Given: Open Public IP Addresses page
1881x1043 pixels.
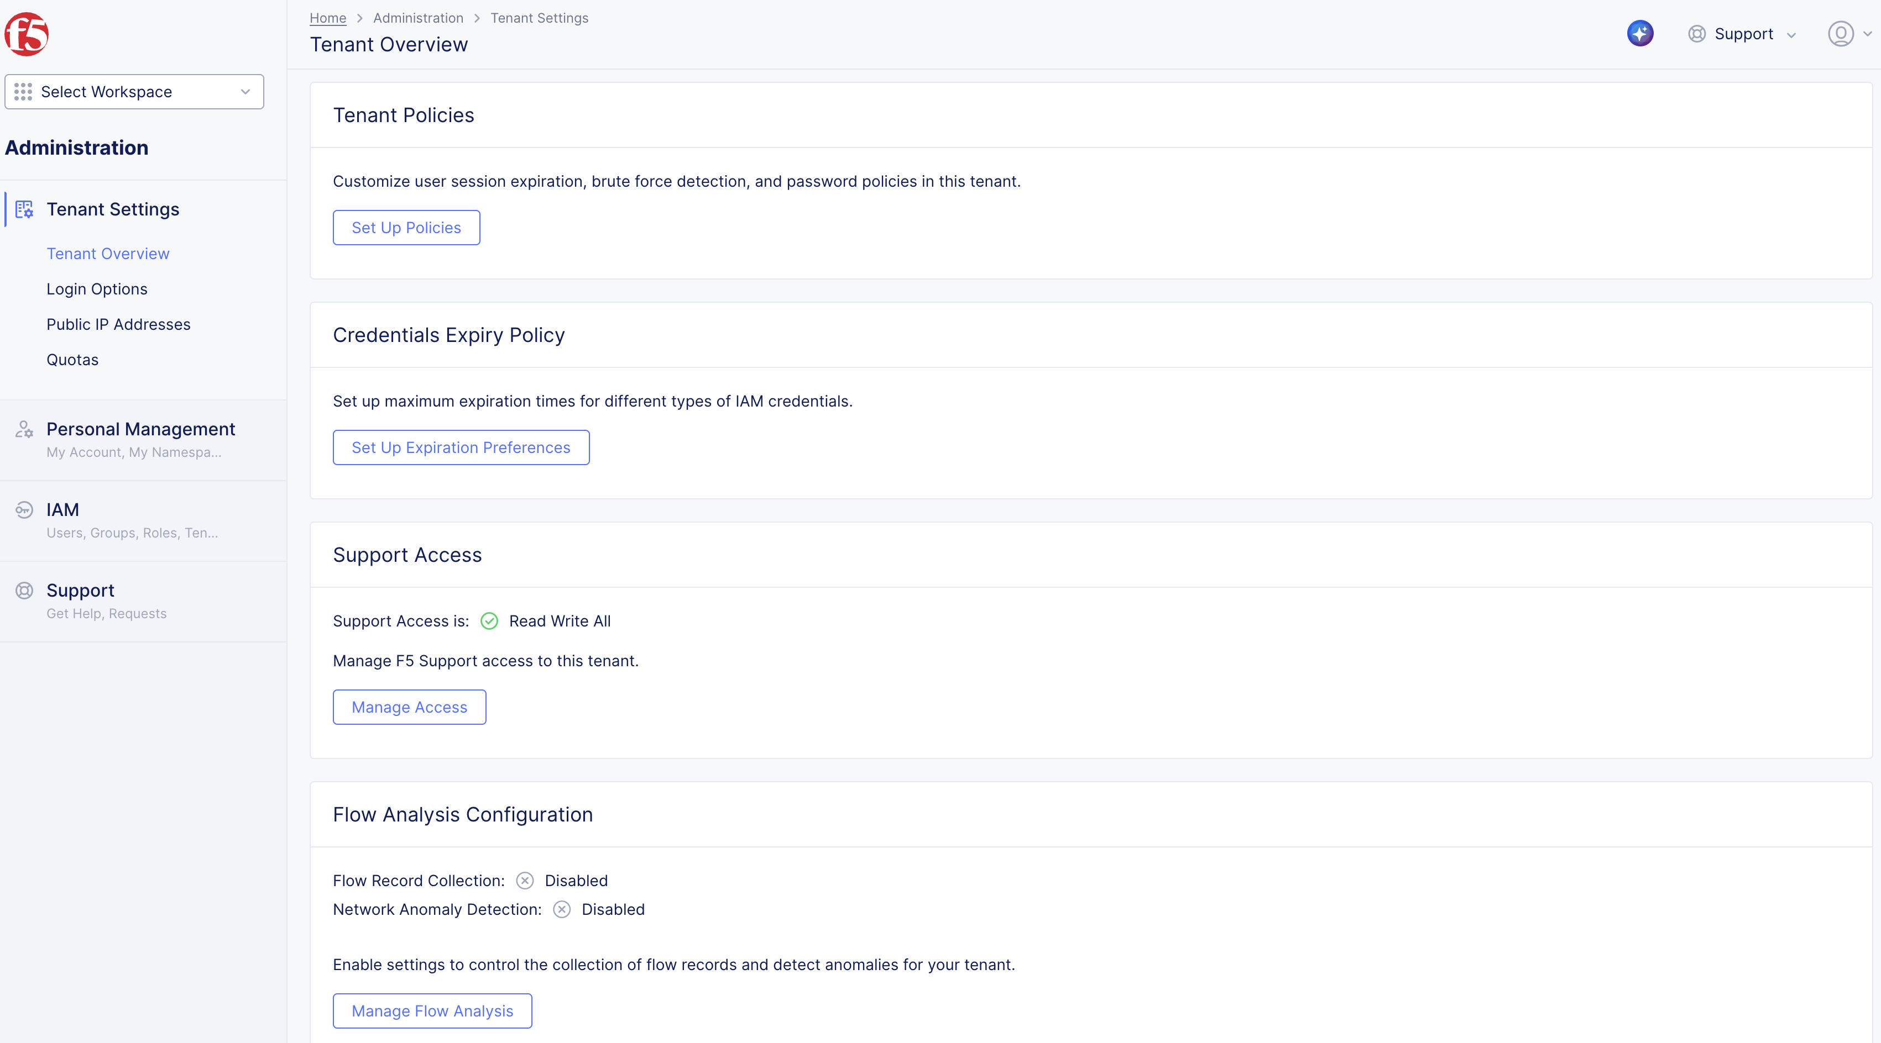Looking at the screenshot, I should coord(118,325).
